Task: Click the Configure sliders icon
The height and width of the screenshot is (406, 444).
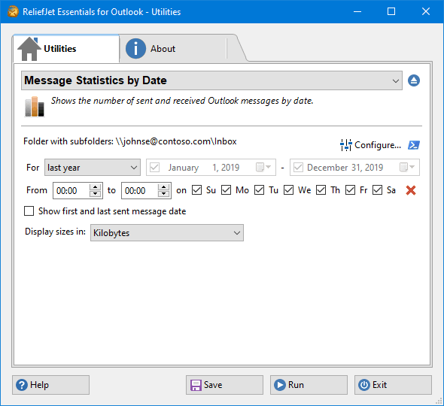Action: coord(345,145)
